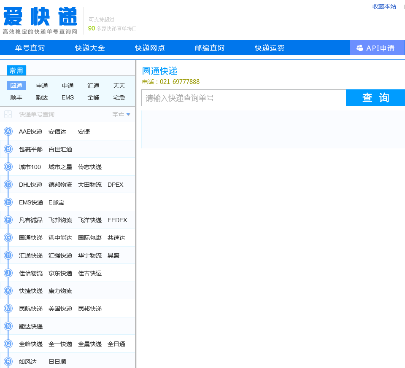Go to the 邮编查询 navigation item
405x368 pixels.
tap(210, 48)
